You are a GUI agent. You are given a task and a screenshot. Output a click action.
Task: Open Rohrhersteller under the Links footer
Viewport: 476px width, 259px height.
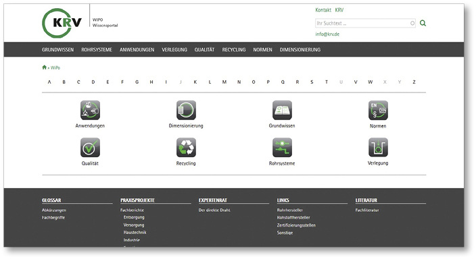(x=290, y=210)
